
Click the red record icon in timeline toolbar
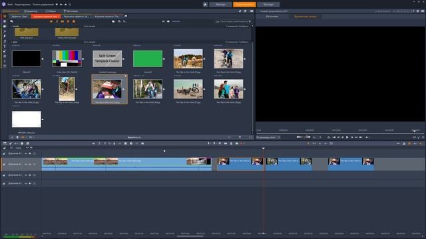(242, 143)
